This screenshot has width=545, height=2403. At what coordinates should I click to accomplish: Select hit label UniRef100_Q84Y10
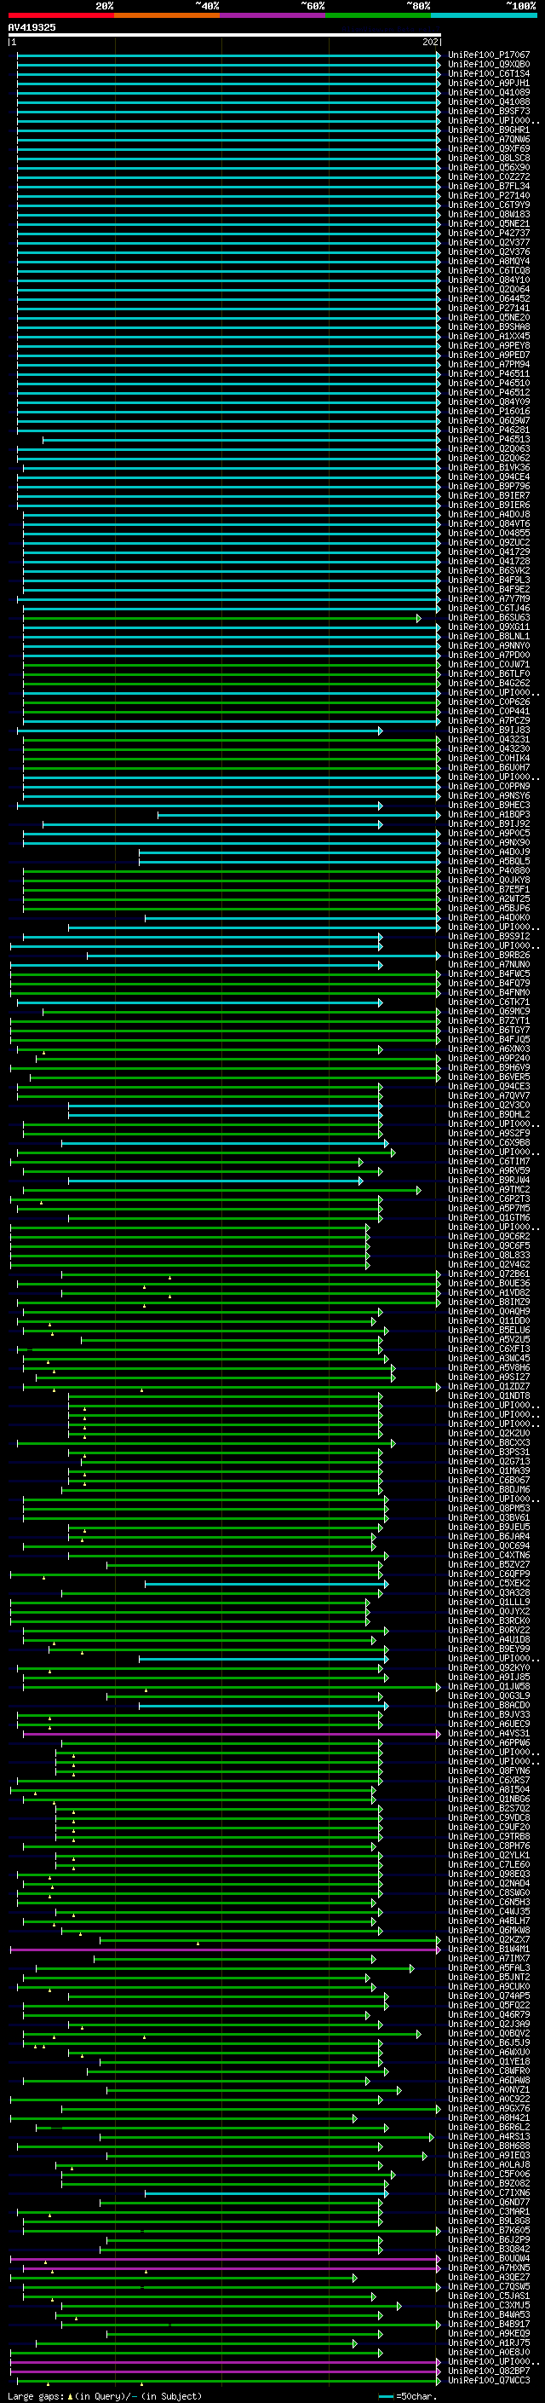(x=489, y=280)
